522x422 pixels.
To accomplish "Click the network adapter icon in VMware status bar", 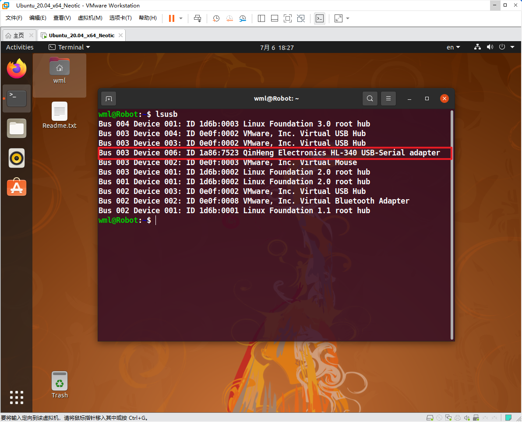I will click(x=448, y=418).
